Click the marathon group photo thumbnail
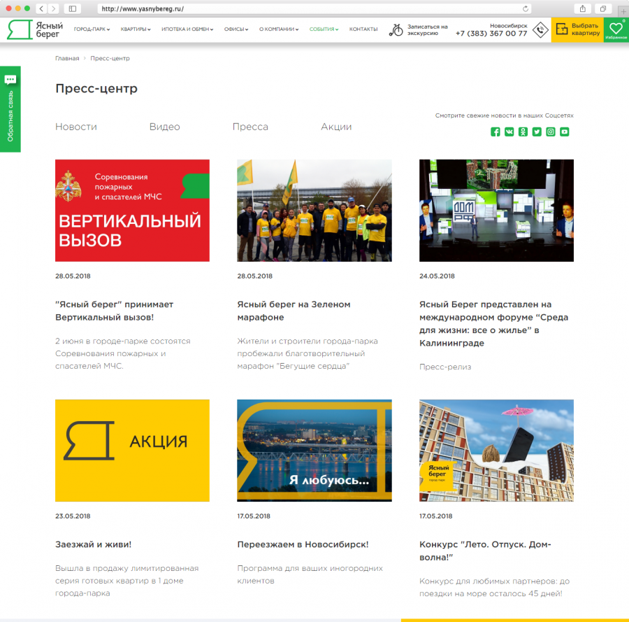The width and height of the screenshot is (629, 622). tap(314, 211)
